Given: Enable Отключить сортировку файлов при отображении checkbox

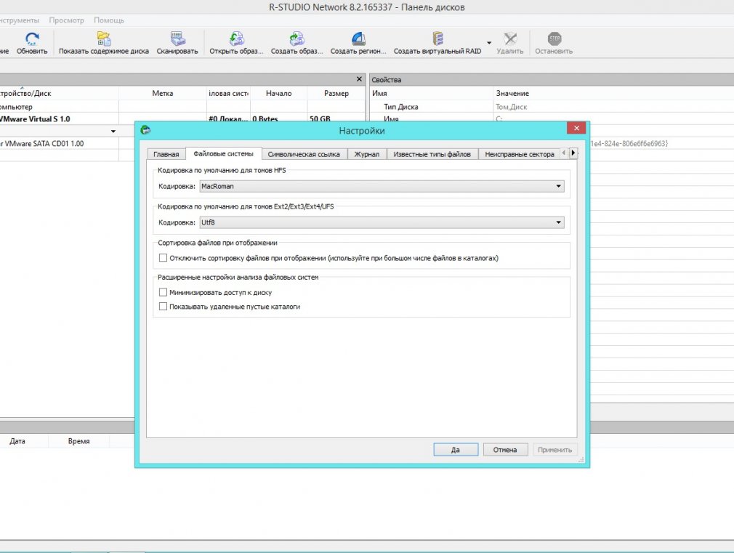Looking at the screenshot, I should click(163, 258).
